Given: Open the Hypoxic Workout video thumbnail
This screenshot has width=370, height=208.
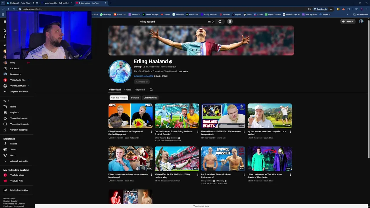Looking at the screenshot, I should [x=223, y=159].
